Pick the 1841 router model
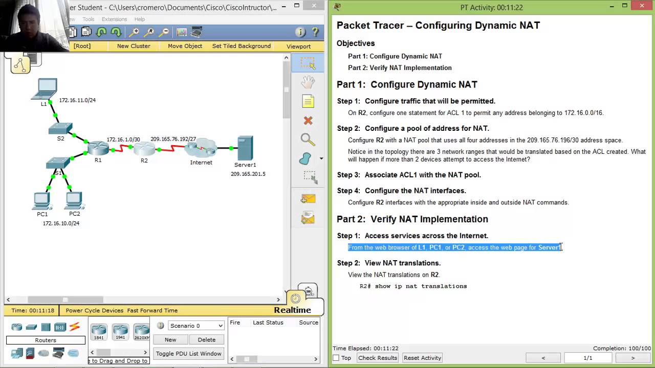 [98, 331]
